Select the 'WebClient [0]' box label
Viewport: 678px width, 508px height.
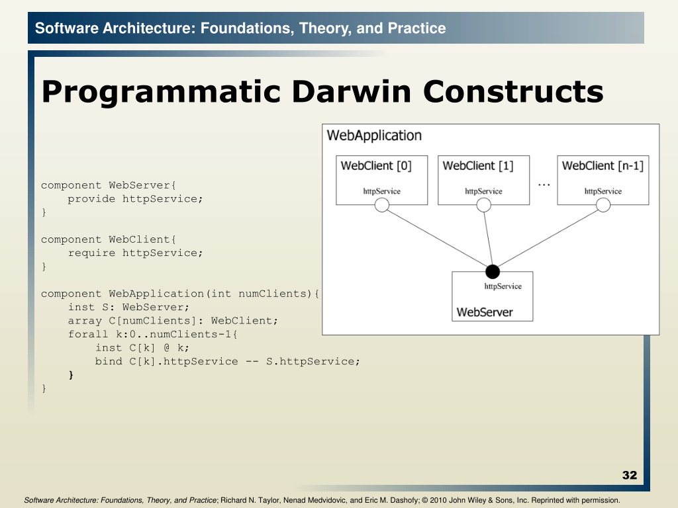click(x=376, y=166)
